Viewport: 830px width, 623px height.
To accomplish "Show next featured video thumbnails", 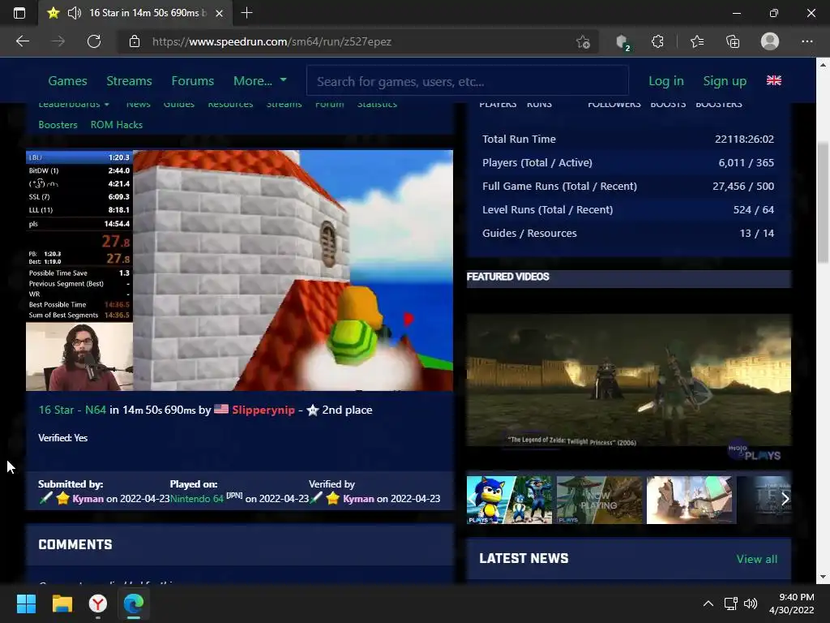I will [785, 499].
